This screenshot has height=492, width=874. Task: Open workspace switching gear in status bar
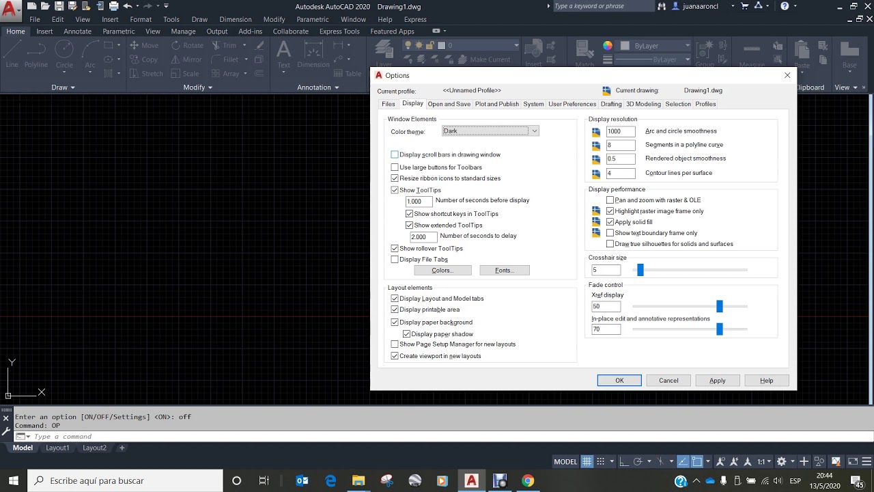coord(782,461)
